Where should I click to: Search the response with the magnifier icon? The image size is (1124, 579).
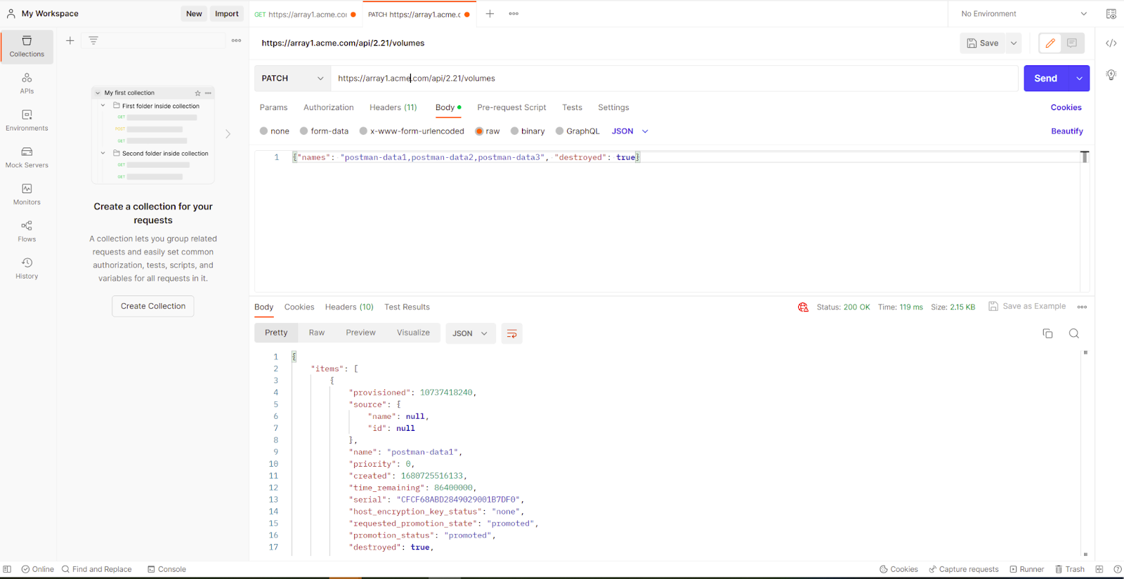coord(1074,333)
